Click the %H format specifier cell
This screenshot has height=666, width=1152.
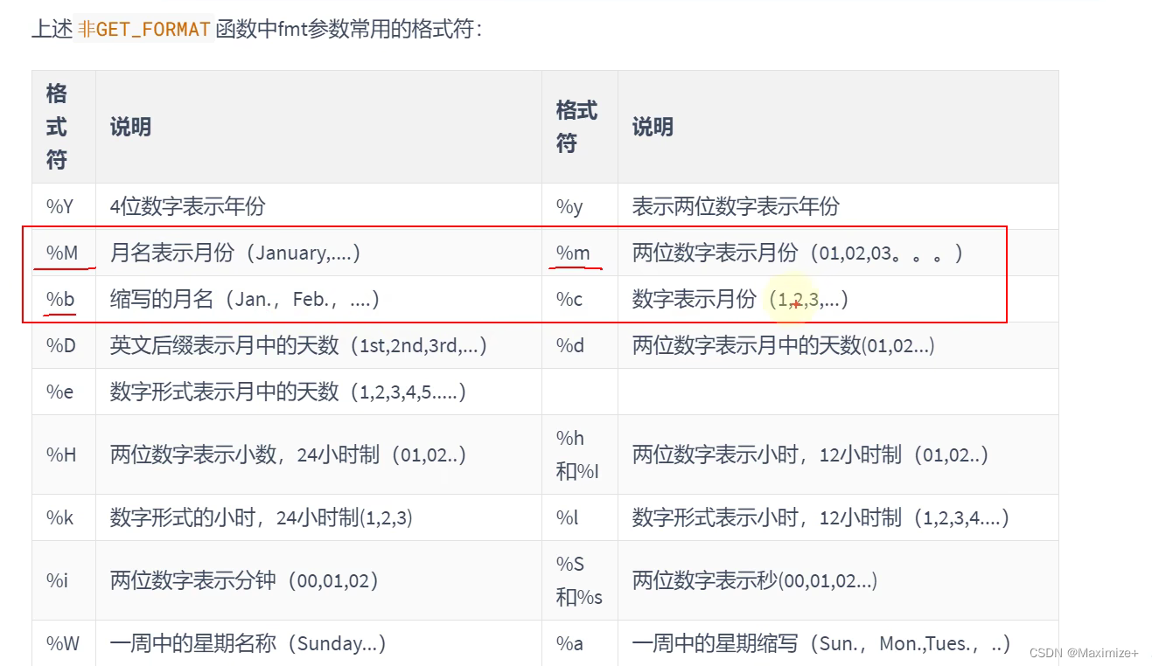click(61, 454)
